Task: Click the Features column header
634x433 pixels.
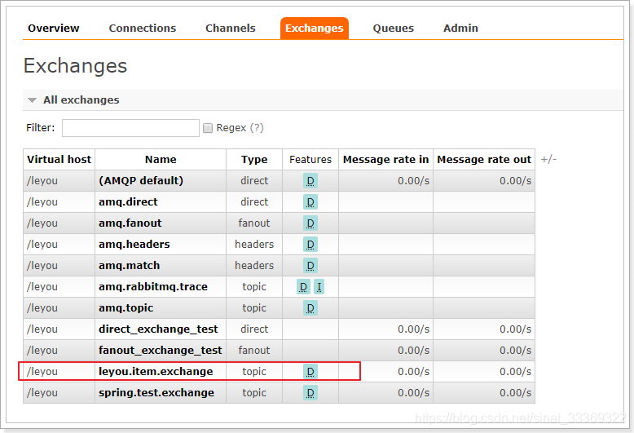Action: [310, 160]
